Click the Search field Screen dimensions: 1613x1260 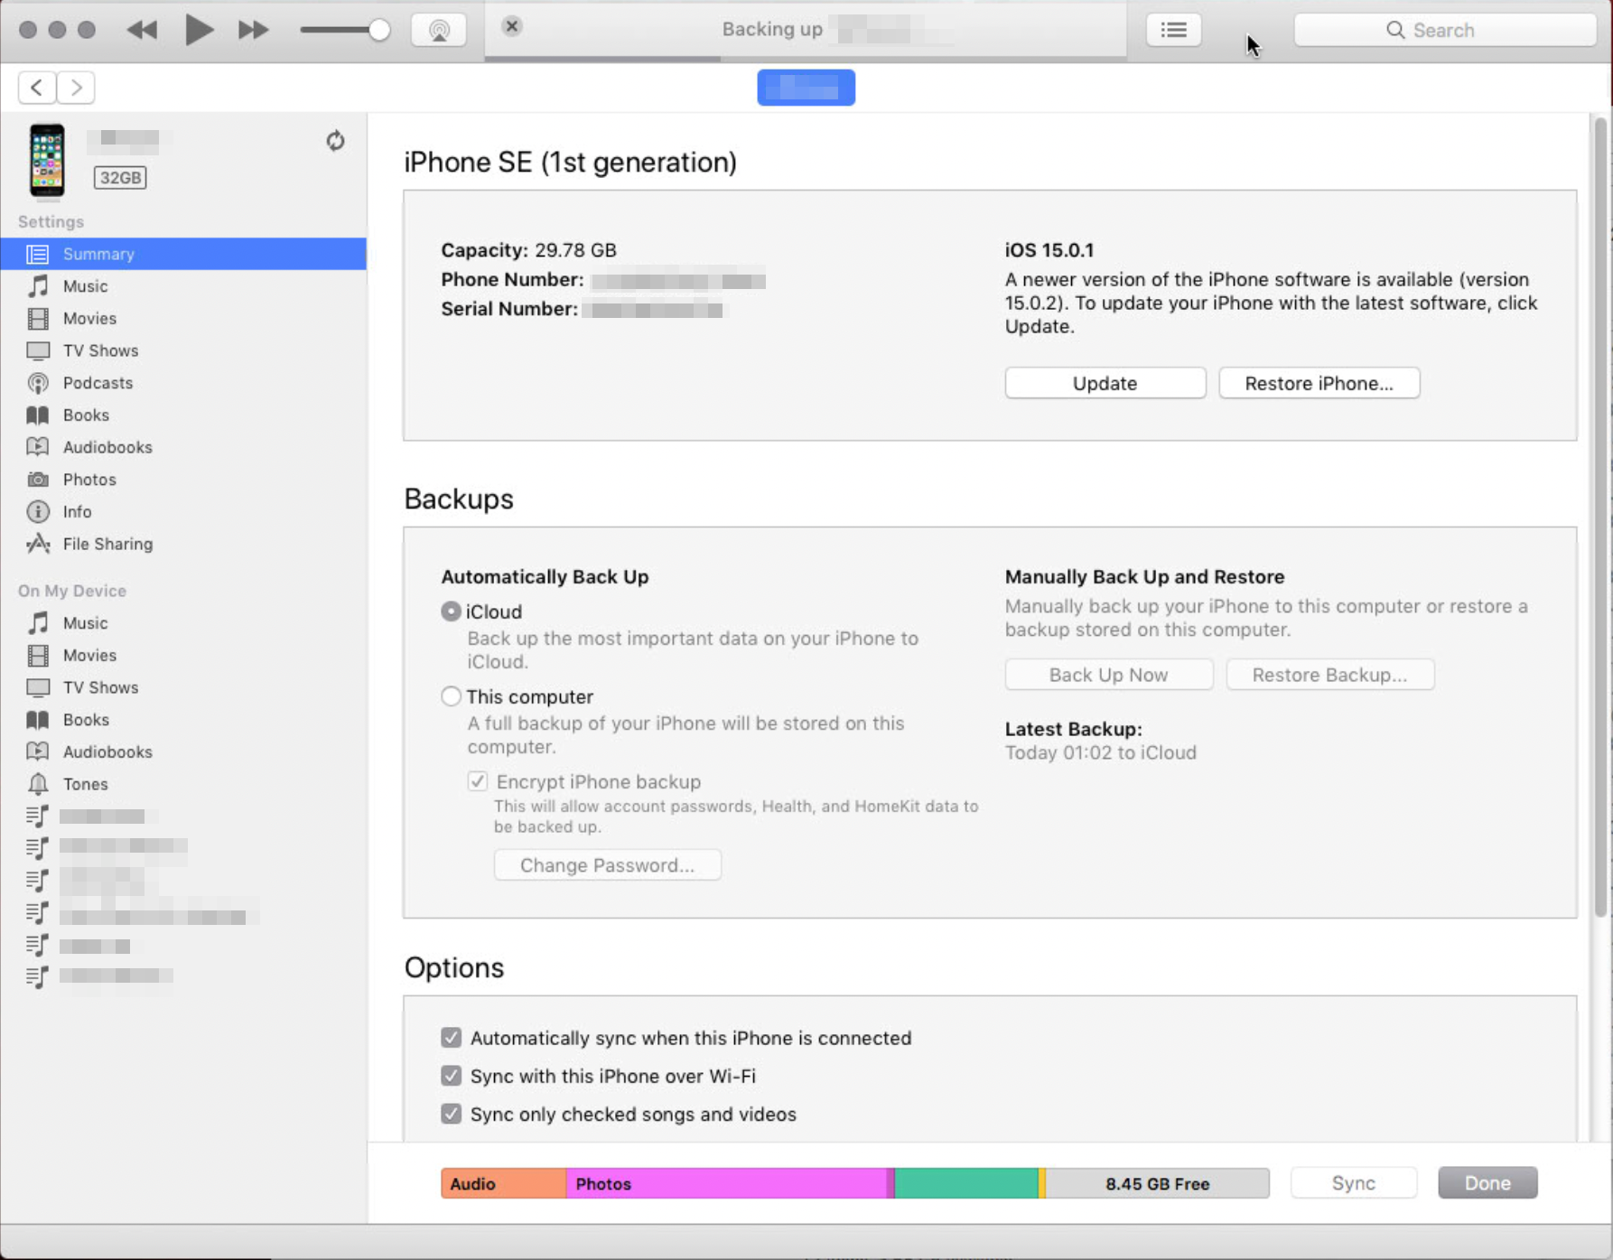pyautogui.click(x=1445, y=30)
